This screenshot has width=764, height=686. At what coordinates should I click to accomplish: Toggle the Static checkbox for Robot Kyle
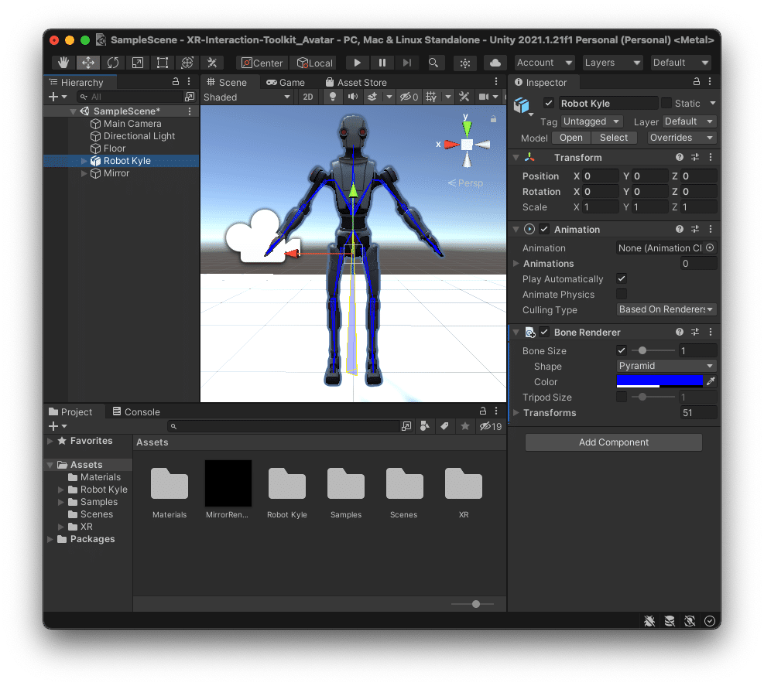(666, 103)
